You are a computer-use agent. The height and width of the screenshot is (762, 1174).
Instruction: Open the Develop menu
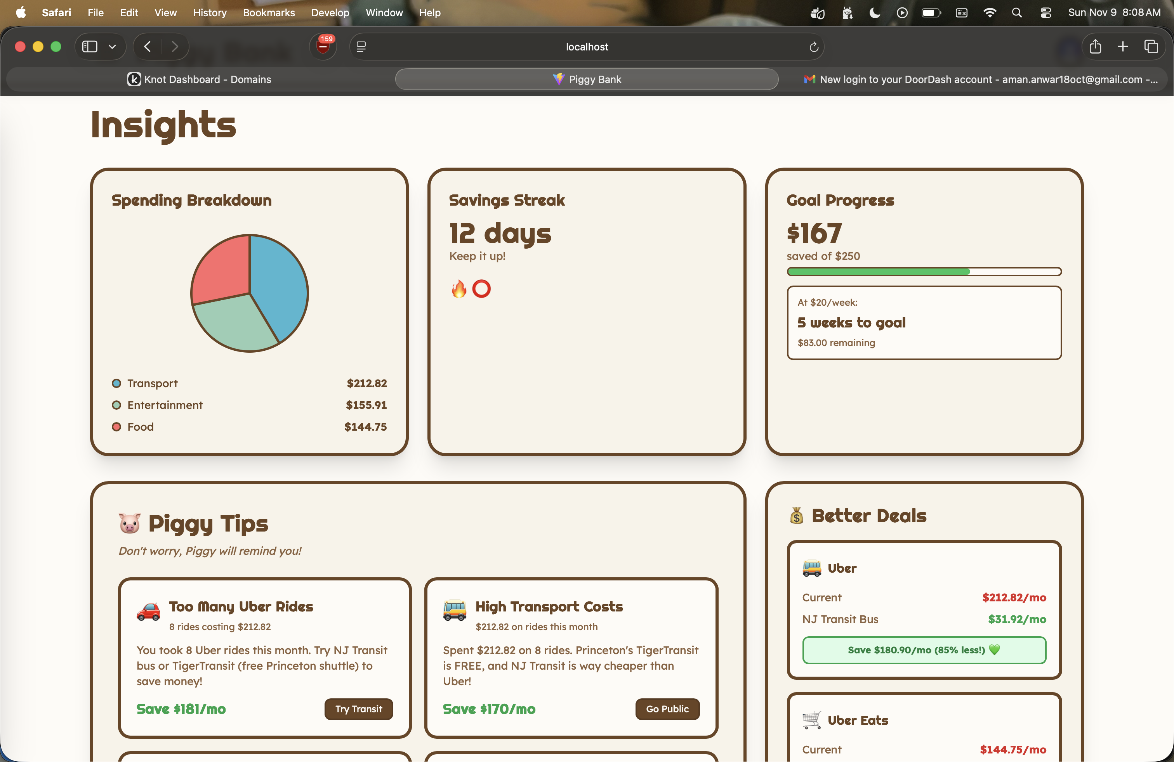click(330, 13)
